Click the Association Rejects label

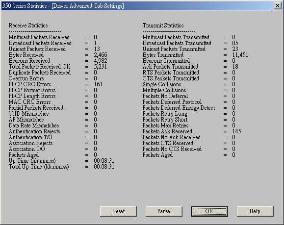[x=30, y=143]
